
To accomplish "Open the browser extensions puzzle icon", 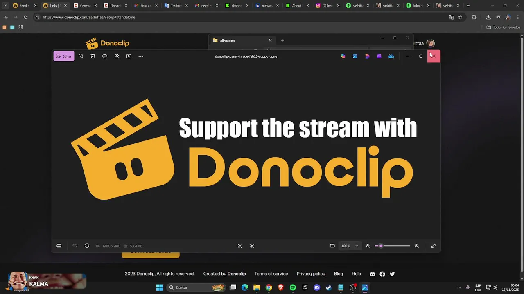I will [474, 17].
